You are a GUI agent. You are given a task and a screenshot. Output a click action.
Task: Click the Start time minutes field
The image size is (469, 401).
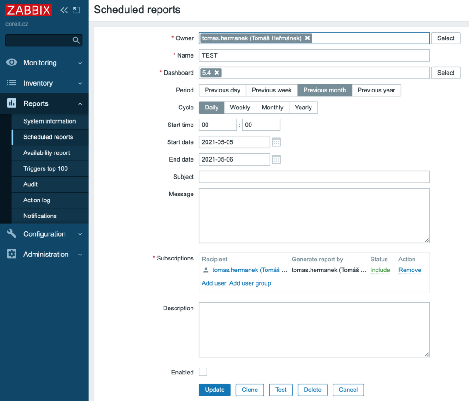point(261,125)
